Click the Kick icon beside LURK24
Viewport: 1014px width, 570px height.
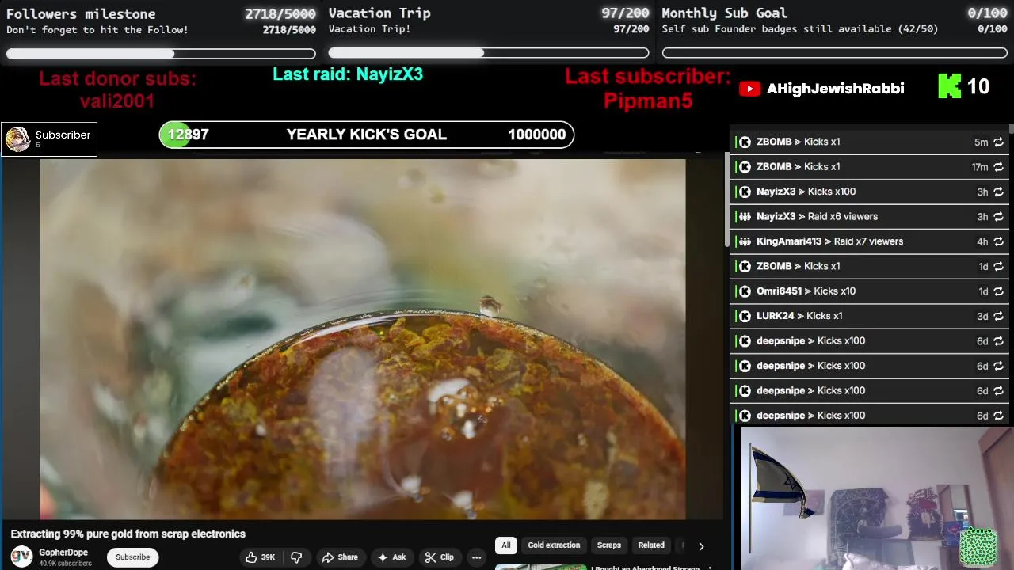point(745,316)
